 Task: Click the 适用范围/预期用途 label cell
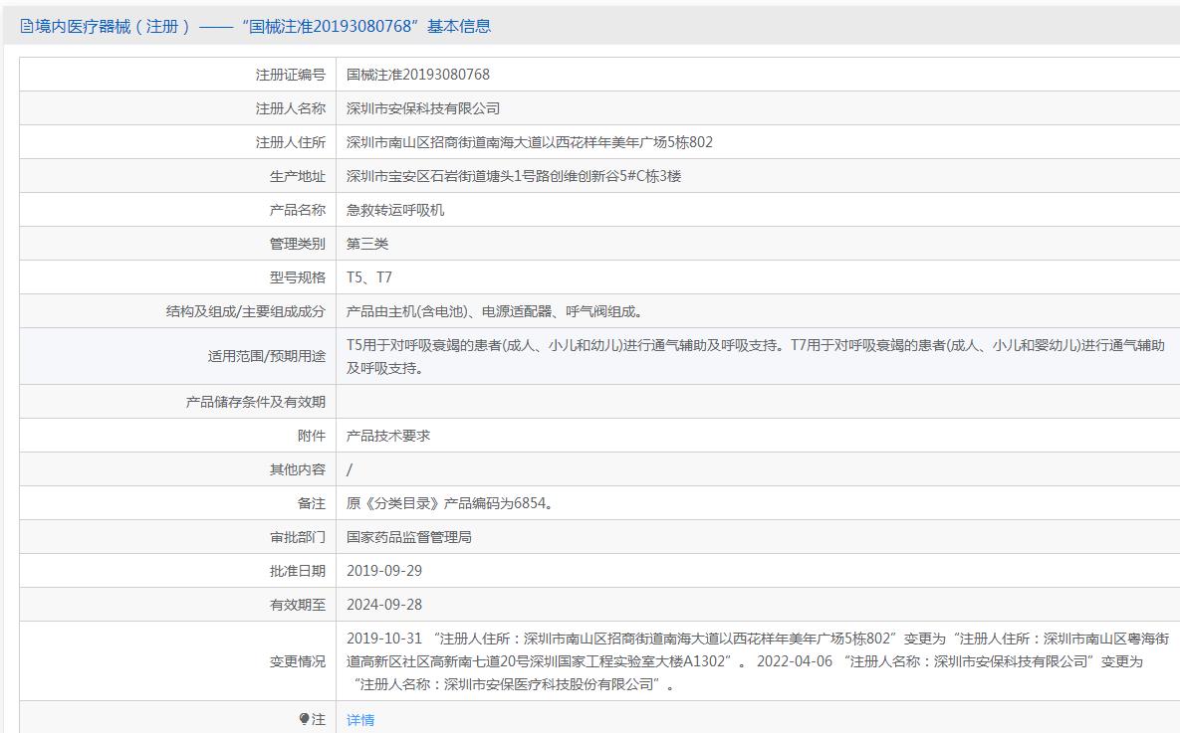tap(177, 356)
